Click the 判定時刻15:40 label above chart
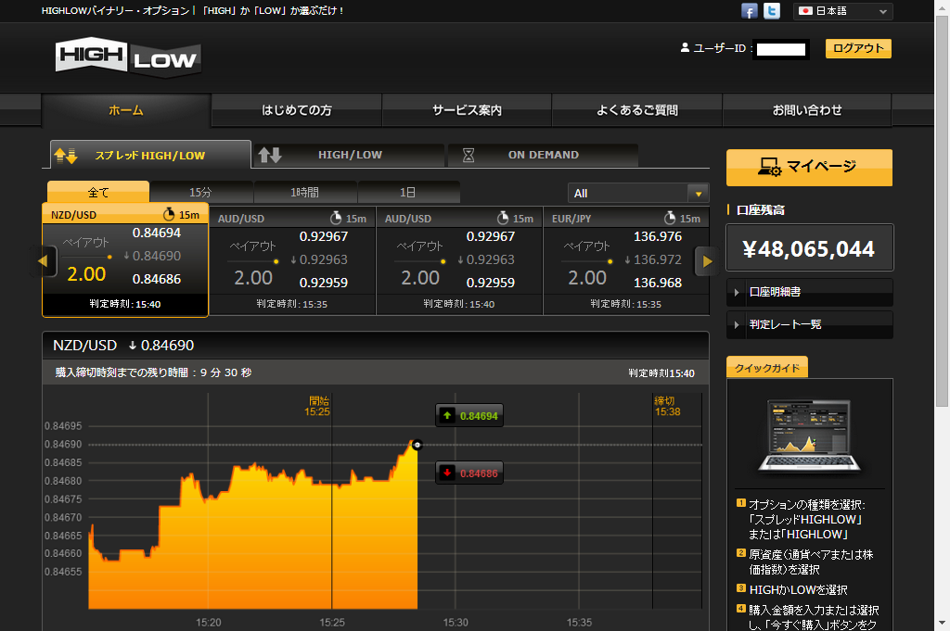 click(661, 373)
